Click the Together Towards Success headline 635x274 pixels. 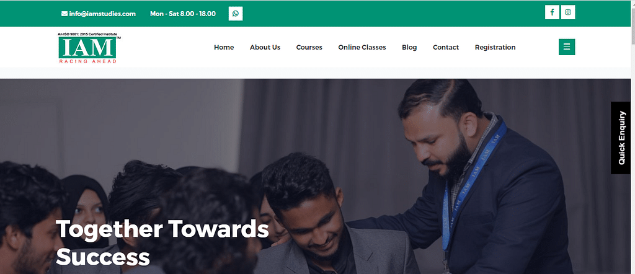coord(162,242)
